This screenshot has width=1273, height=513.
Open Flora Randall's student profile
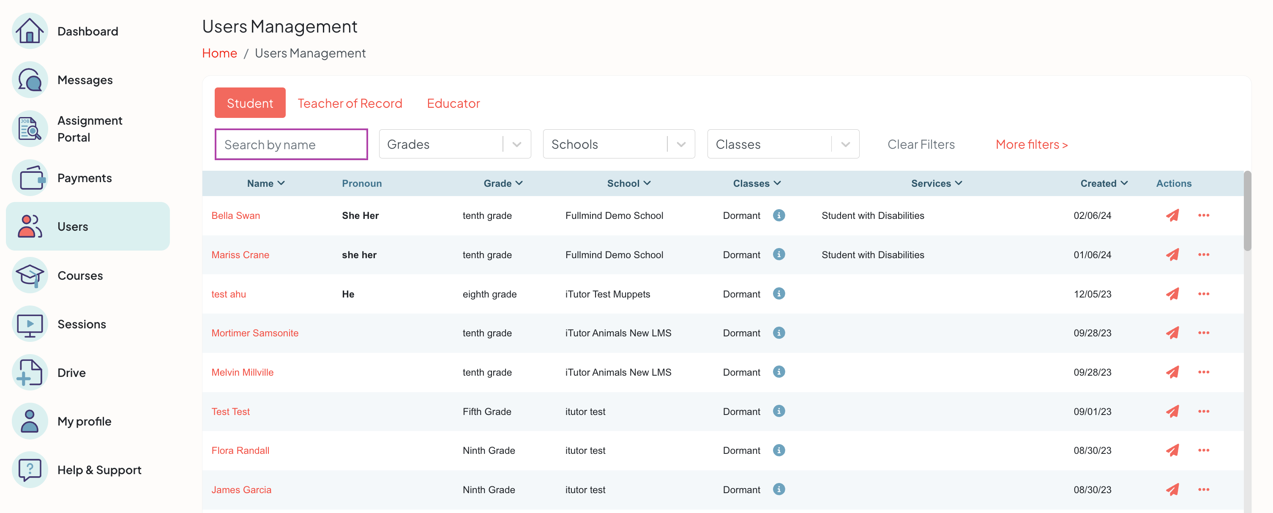point(240,450)
